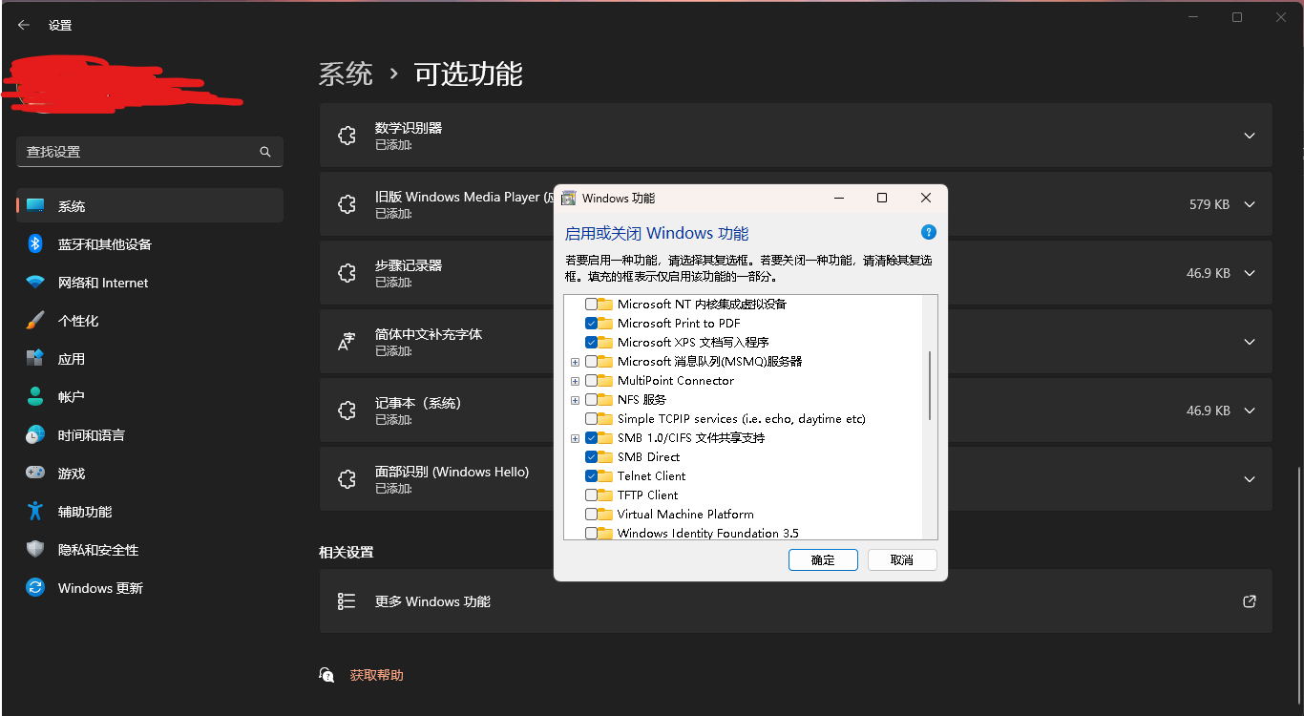Viewport: 1304px width, 716px height.
Task: Click the search magnifier in 查找设置
Action: pos(265,152)
